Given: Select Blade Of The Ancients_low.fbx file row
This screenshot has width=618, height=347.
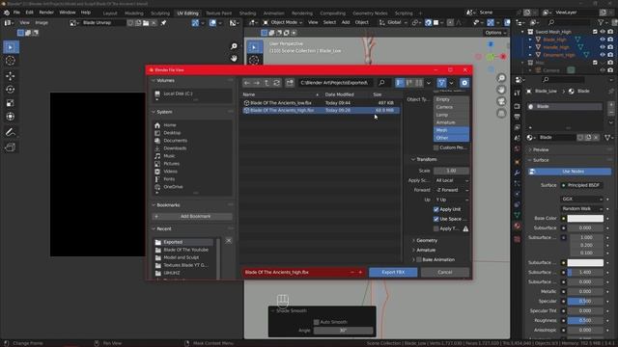Looking at the screenshot, I should [x=321, y=103].
